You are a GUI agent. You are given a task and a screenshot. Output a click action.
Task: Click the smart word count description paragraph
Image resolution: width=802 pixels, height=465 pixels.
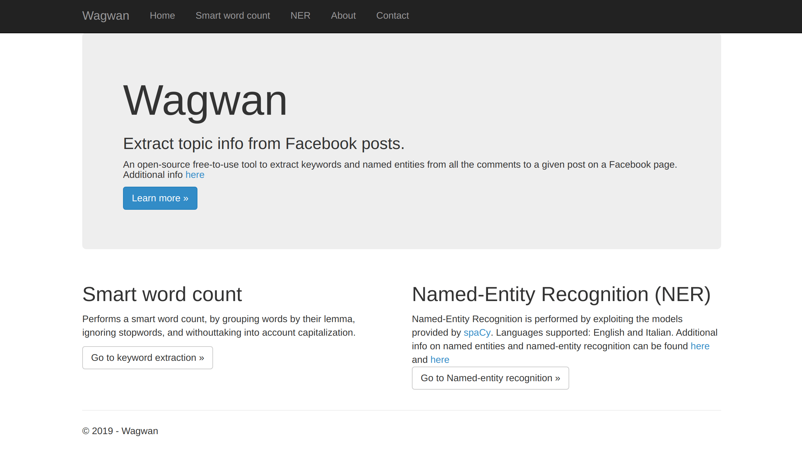click(219, 326)
